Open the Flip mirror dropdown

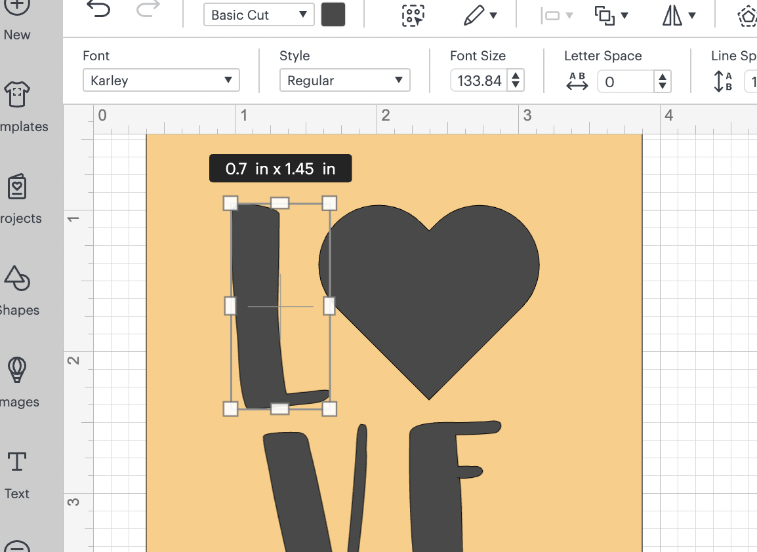(679, 16)
